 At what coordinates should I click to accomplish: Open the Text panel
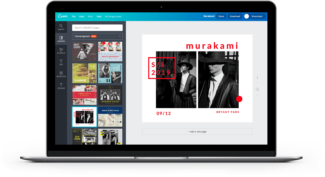(x=61, y=63)
